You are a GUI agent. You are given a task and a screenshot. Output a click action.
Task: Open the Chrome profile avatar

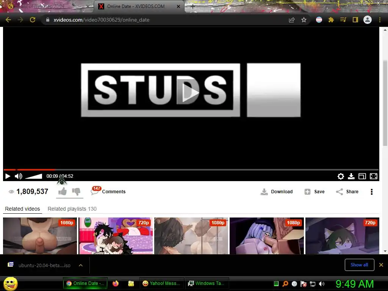pyautogui.click(x=368, y=20)
